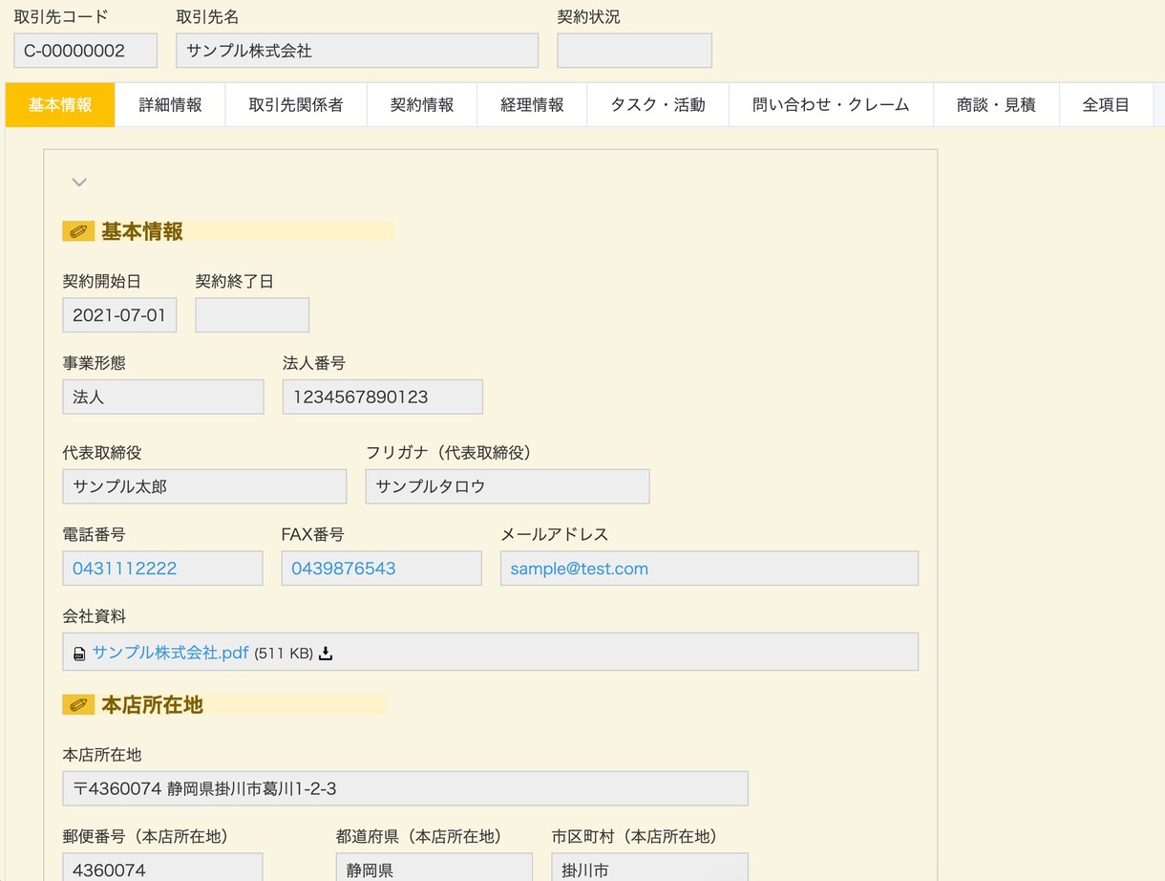Click the 取引先コード field C-00000002
The image size is (1165, 881).
[86, 51]
